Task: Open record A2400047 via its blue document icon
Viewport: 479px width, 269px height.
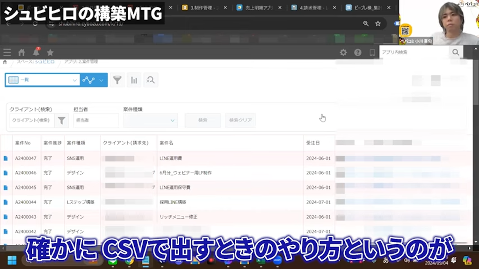Action: click(x=6, y=158)
